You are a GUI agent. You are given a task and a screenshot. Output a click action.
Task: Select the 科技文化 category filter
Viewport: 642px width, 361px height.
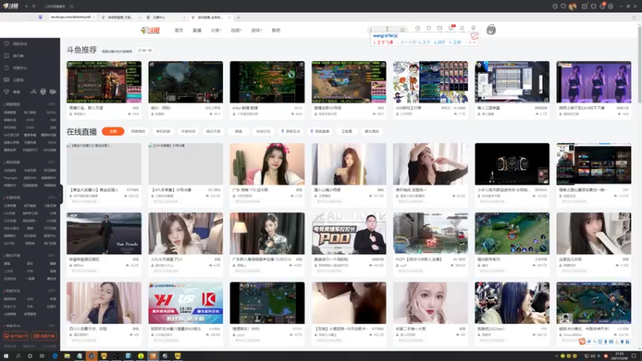coord(263,132)
